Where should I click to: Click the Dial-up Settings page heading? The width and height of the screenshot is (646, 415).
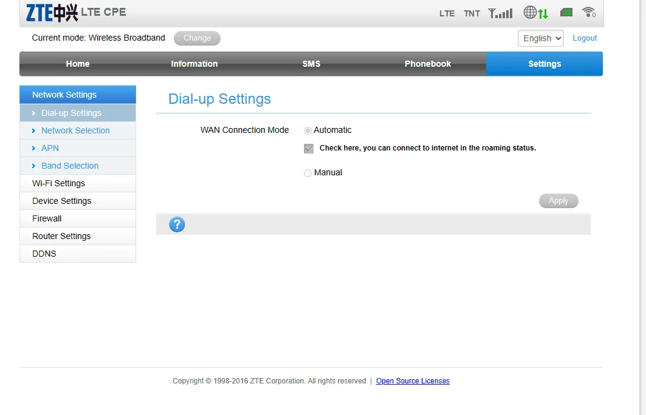(x=219, y=99)
